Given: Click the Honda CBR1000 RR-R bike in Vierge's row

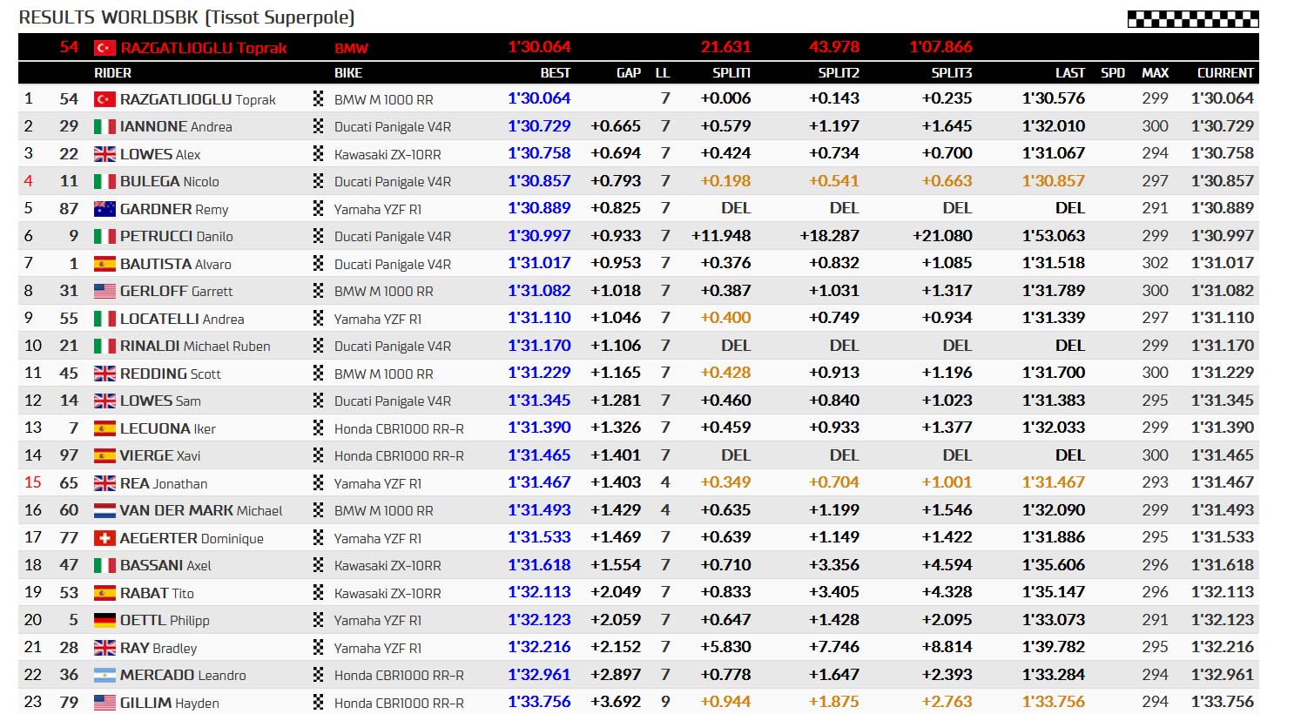Looking at the screenshot, I should 399,456.
